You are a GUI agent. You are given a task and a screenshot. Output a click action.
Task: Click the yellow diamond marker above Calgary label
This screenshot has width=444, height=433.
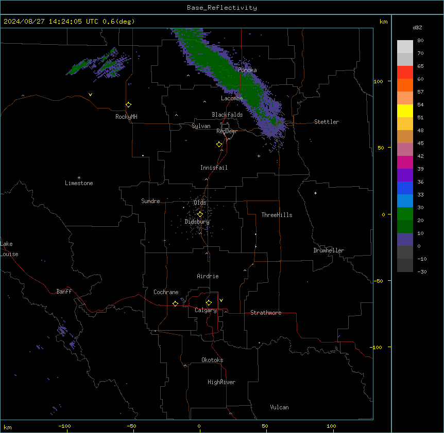(x=209, y=303)
